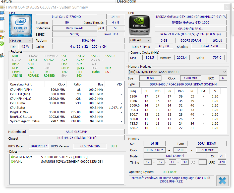Close the summary with the blue X button
234x193 pixels.
222,180
